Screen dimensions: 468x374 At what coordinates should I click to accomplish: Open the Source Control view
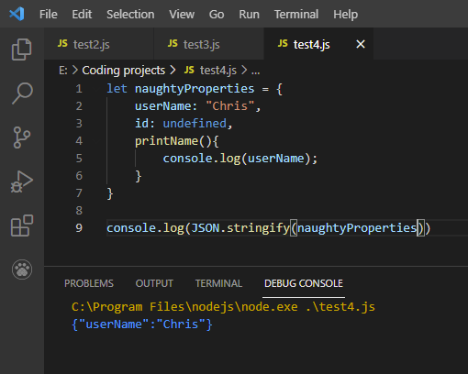click(x=22, y=137)
